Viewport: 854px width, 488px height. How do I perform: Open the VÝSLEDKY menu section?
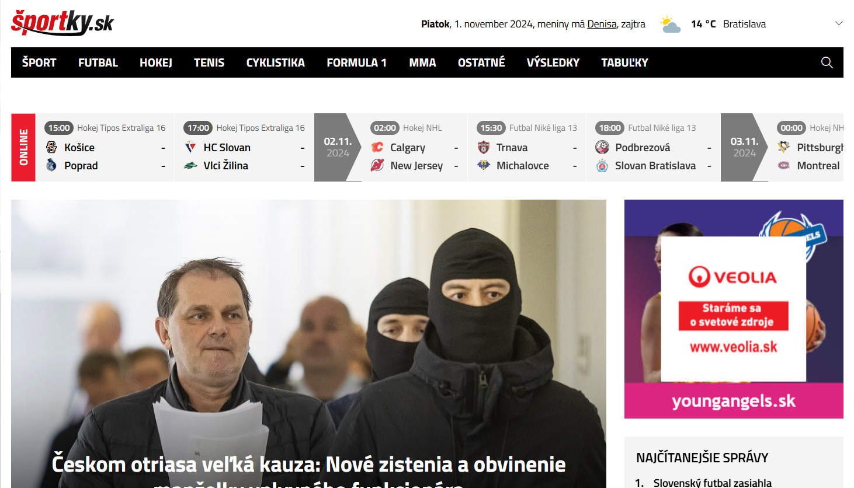tap(553, 62)
